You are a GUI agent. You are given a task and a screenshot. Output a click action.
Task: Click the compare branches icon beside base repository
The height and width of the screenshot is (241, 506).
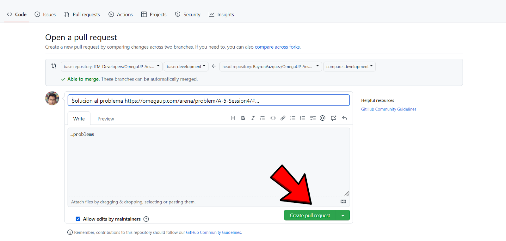pyautogui.click(x=54, y=66)
